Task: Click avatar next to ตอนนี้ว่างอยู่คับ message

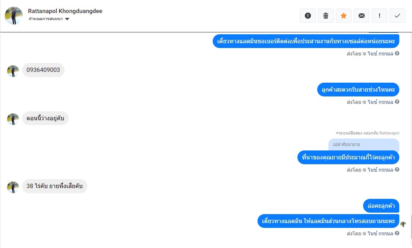Action: [13, 119]
